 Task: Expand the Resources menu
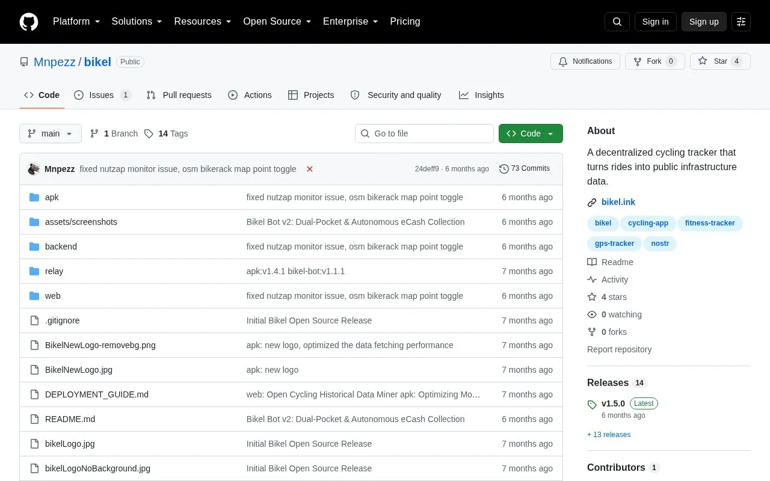(x=203, y=22)
